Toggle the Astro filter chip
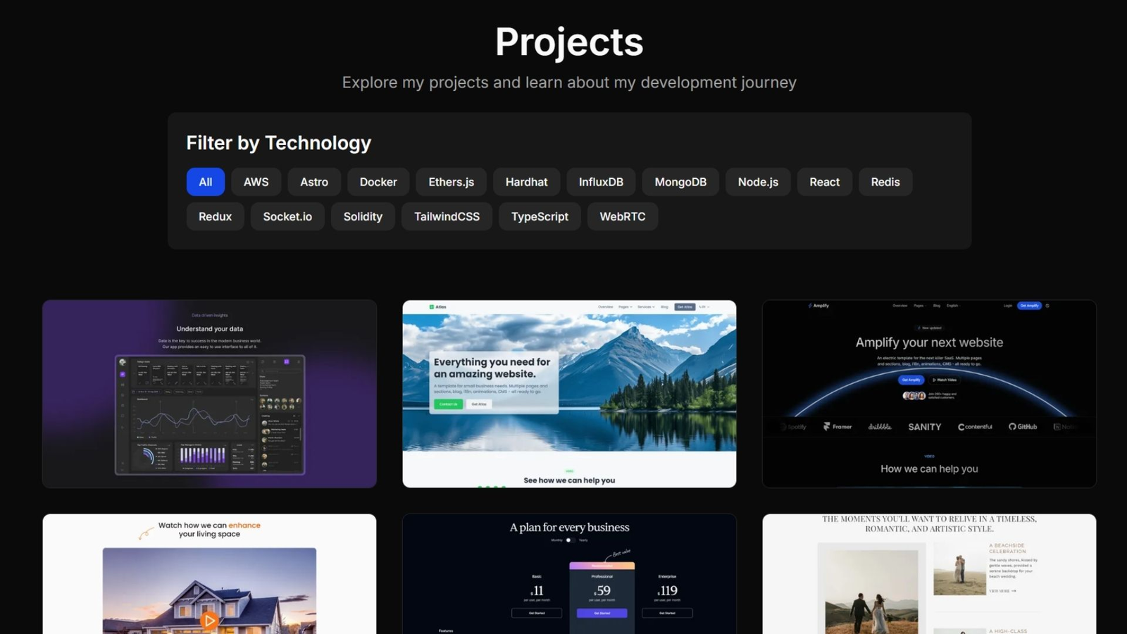Screen dimensions: 1127x634 pyautogui.click(x=314, y=182)
